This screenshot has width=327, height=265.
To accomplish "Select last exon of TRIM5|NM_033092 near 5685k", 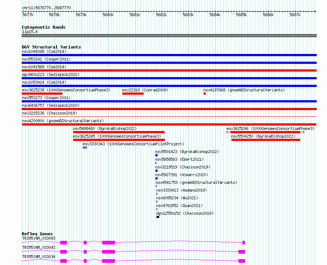I will 242,252.
